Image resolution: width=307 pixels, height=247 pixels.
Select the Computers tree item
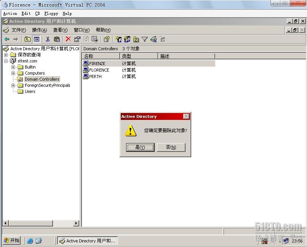pos(35,73)
